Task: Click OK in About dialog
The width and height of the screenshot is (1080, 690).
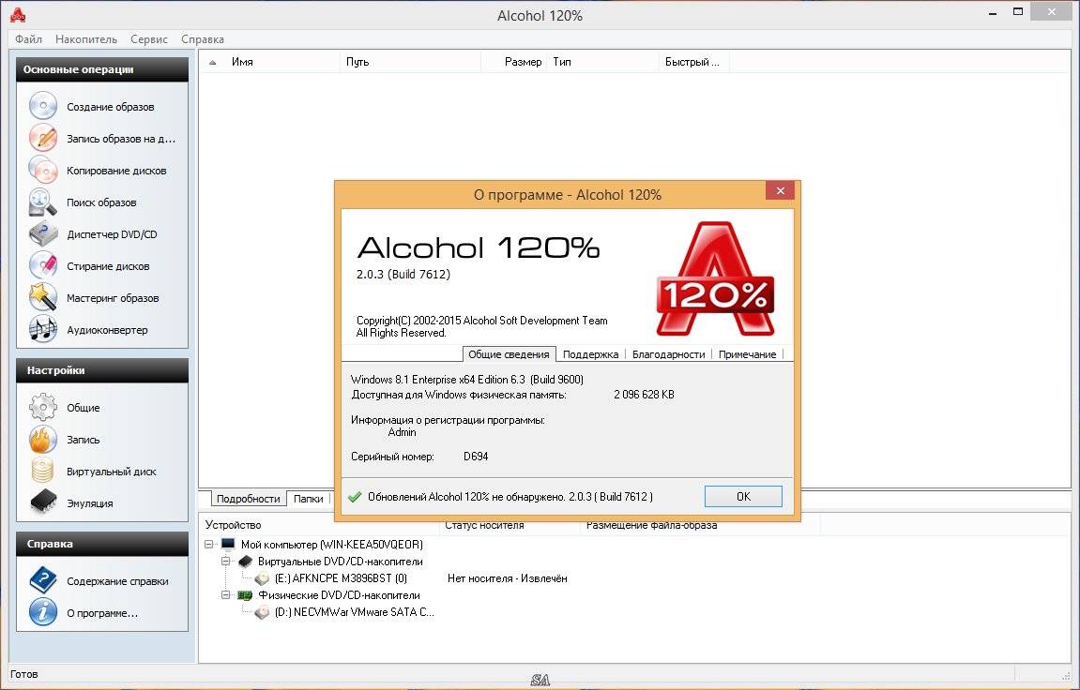Action: 743,496
